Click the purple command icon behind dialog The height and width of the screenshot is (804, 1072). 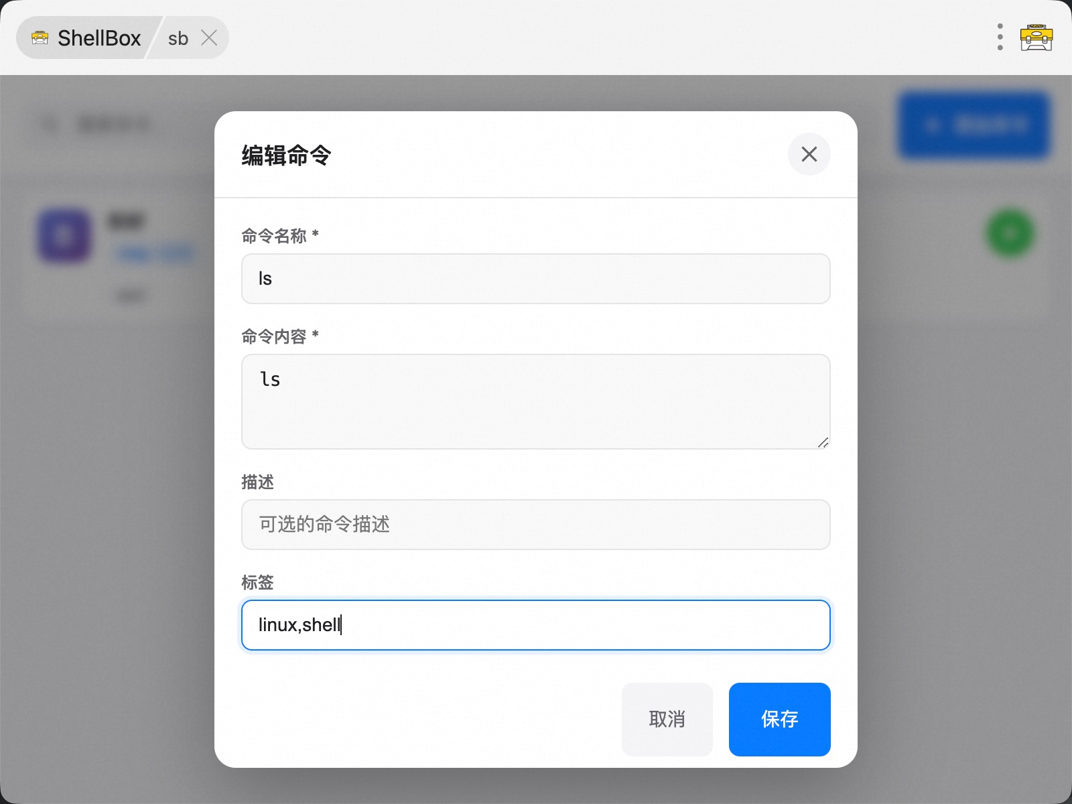64,235
